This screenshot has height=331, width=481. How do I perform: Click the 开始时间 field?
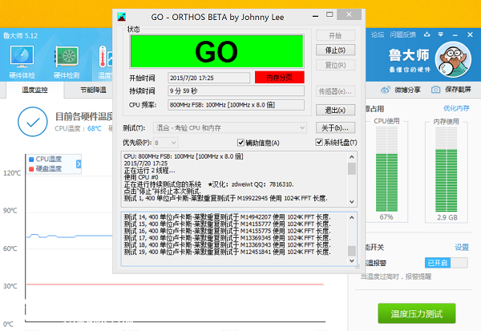[209, 78]
